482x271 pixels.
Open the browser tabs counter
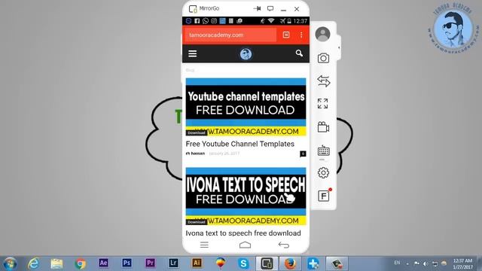[x=286, y=35]
